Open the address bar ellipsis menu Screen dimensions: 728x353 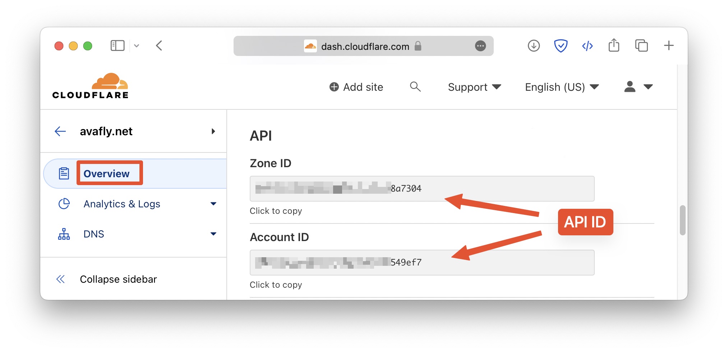(x=480, y=46)
